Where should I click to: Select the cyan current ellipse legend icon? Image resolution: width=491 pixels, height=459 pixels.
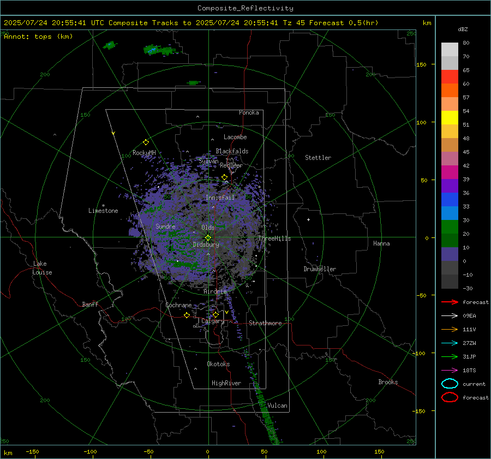click(450, 384)
